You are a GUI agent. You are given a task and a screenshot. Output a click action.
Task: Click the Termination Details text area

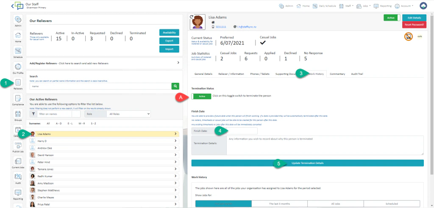pos(325,145)
